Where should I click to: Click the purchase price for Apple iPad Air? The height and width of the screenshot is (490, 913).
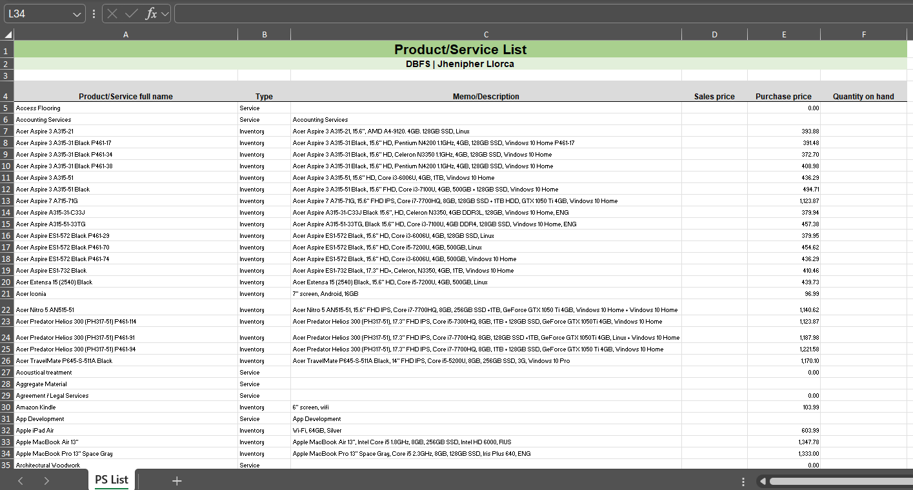point(784,431)
